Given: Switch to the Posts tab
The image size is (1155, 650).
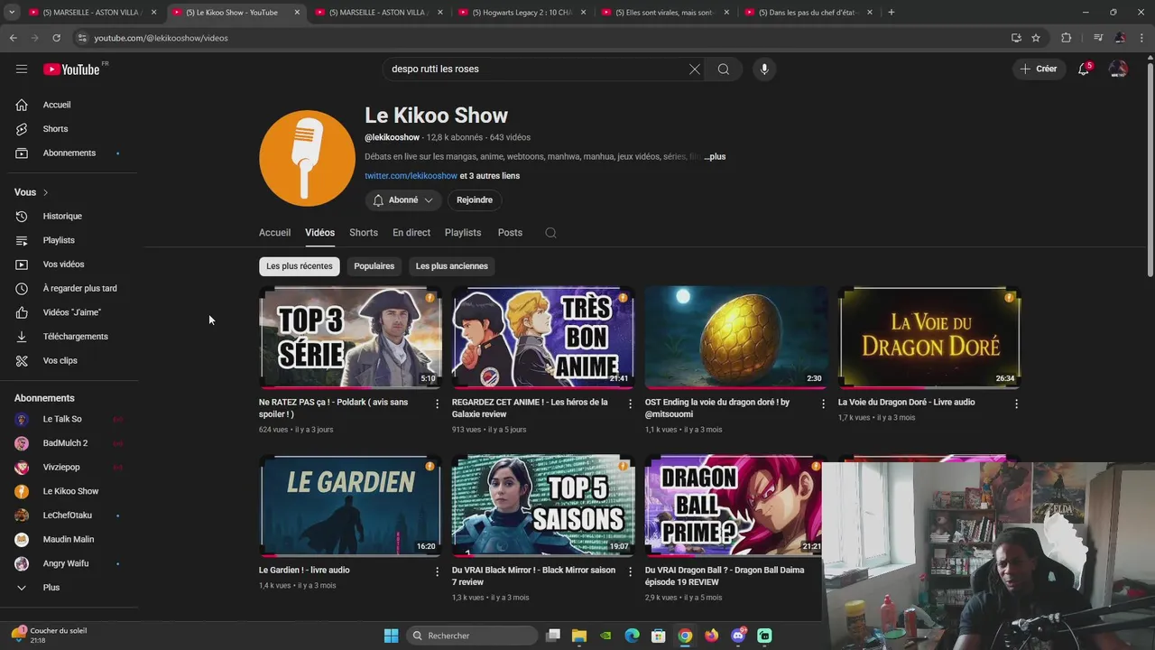Looking at the screenshot, I should pyautogui.click(x=510, y=233).
